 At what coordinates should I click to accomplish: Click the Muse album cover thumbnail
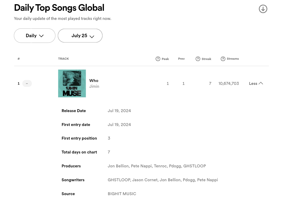72,83
